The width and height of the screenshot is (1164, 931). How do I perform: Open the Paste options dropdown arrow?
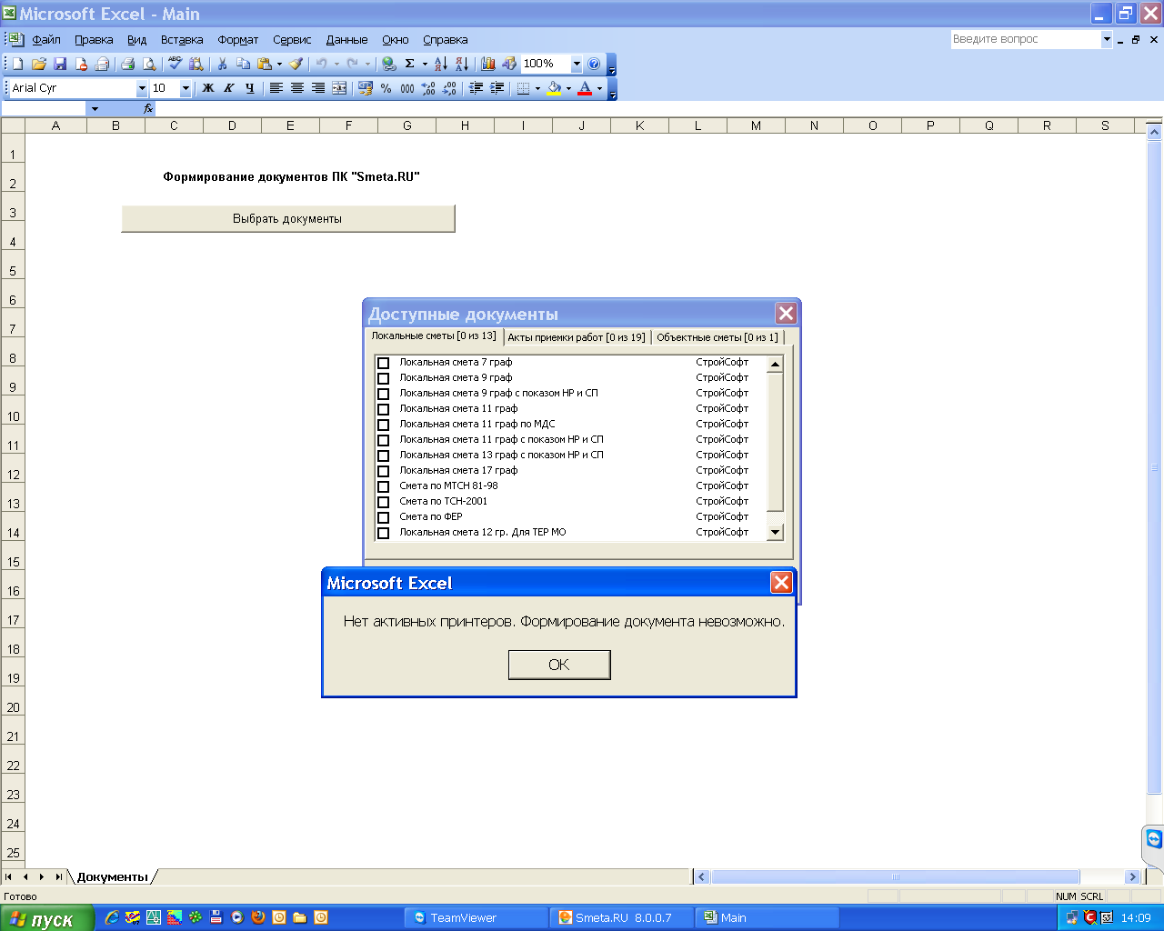[279, 64]
